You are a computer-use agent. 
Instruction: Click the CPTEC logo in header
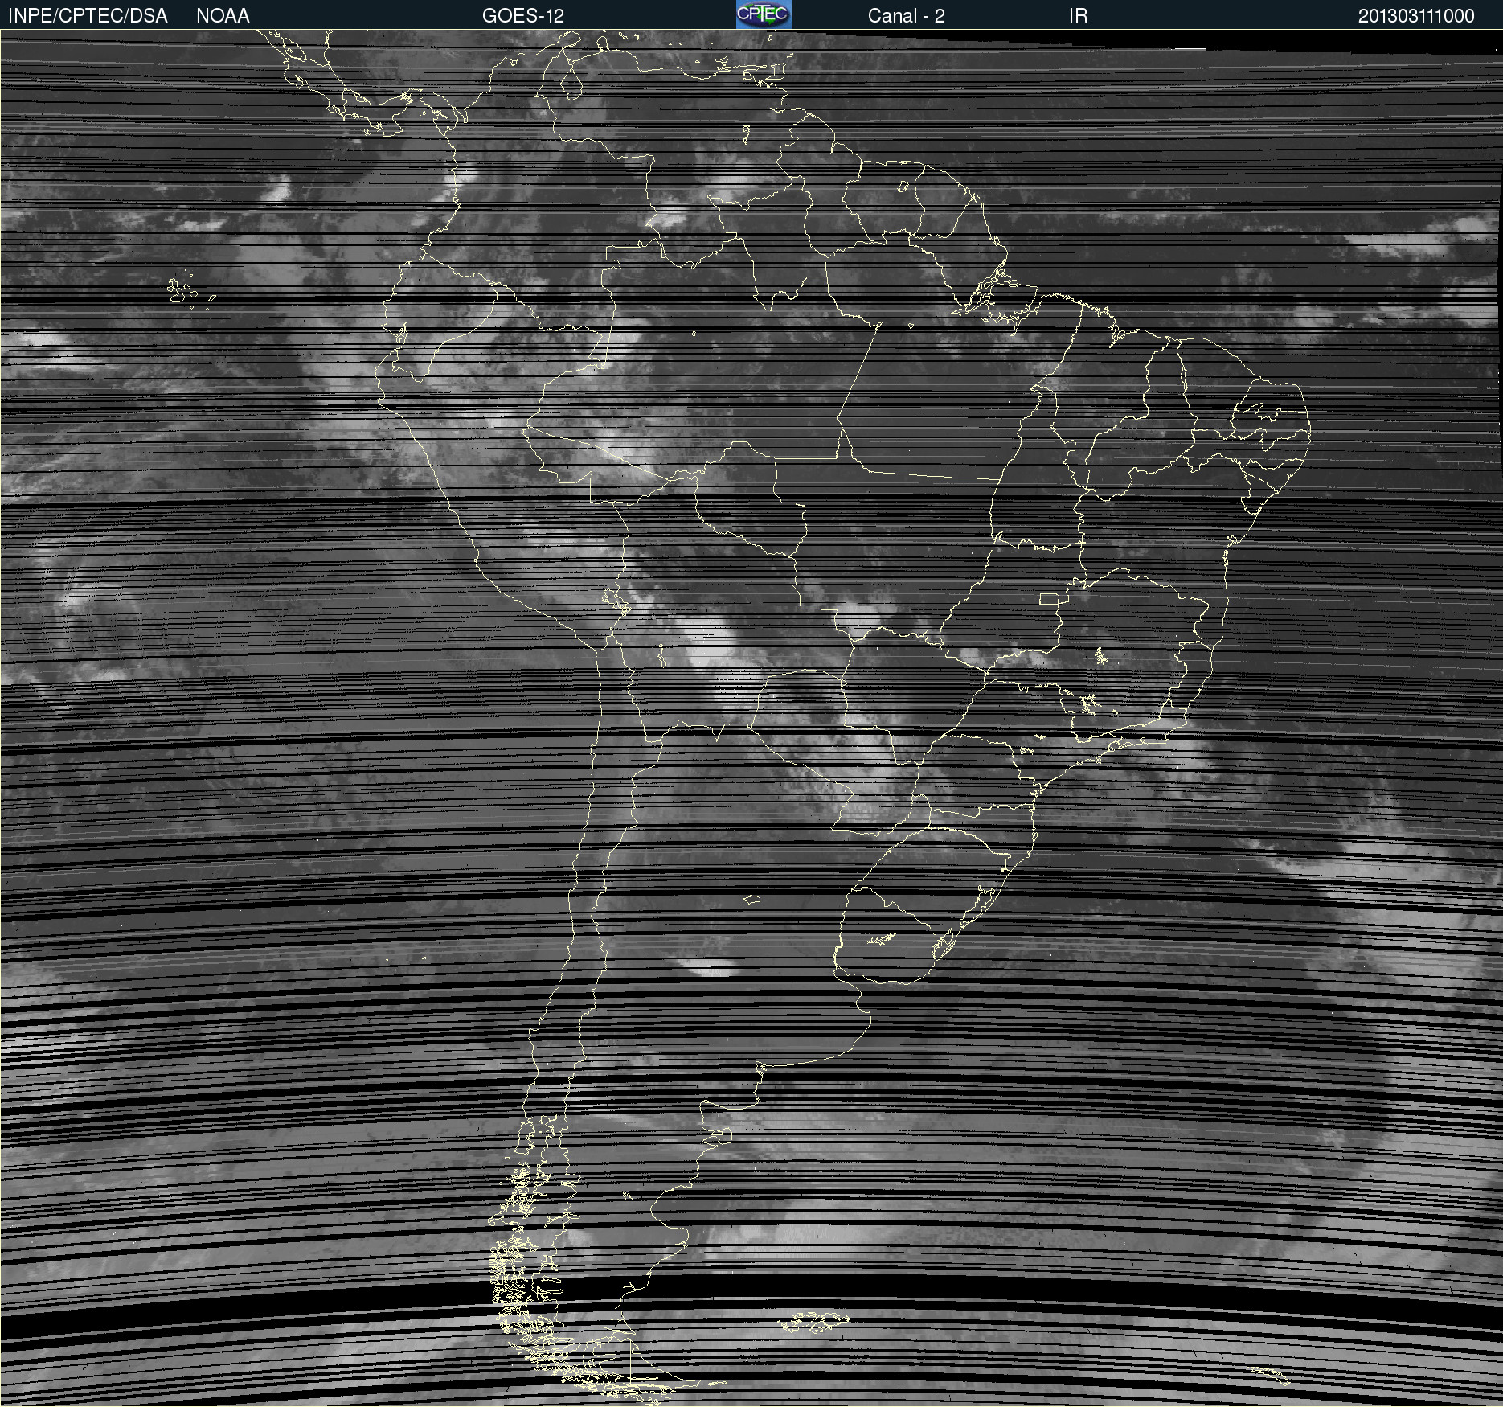[x=764, y=14]
